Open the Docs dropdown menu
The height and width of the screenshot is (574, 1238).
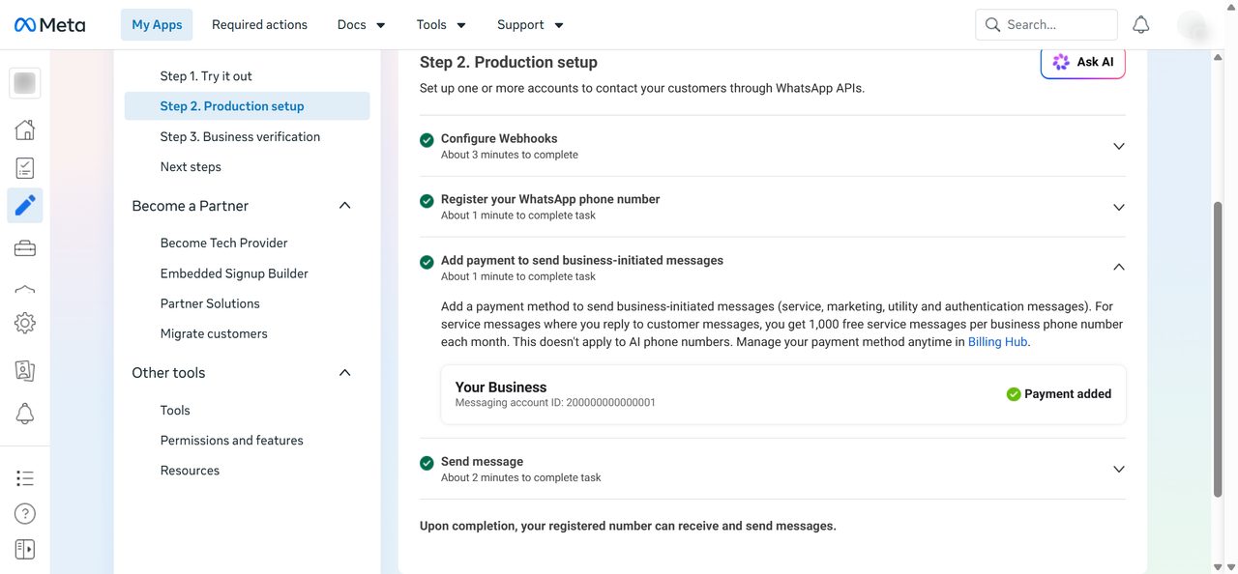click(x=362, y=25)
